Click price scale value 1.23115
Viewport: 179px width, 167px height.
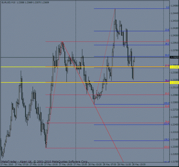coord(175,88)
